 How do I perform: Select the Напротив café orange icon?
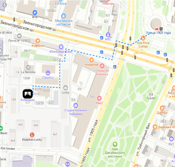click(x=91, y=60)
